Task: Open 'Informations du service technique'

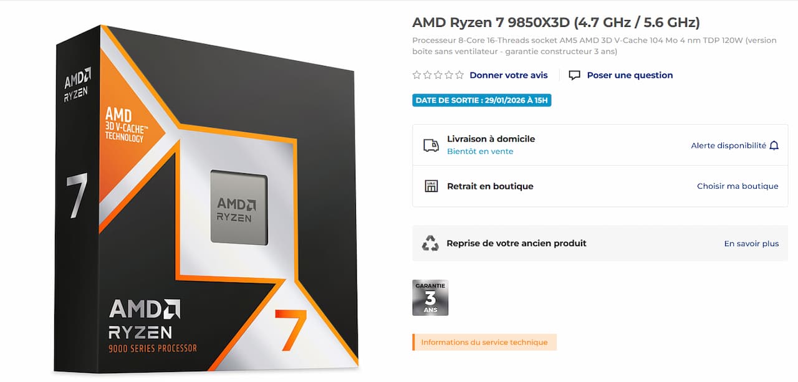Action: [484, 342]
